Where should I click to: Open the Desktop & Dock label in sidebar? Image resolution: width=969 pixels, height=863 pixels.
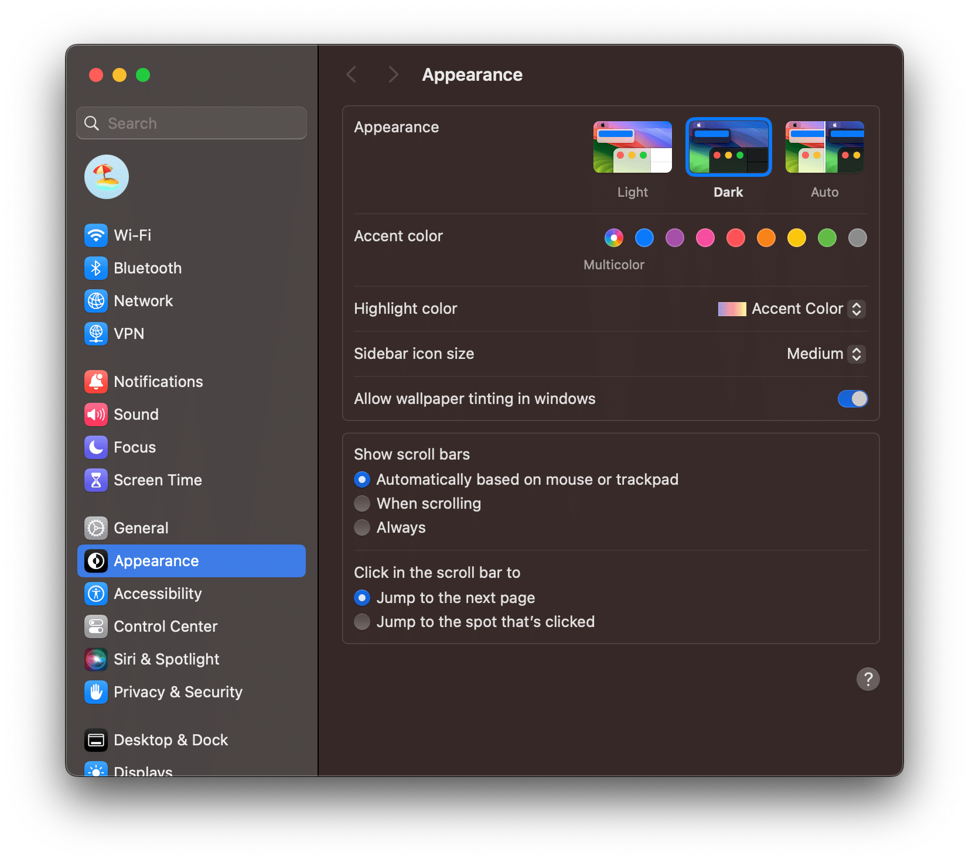pyautogui.click(x=171, y=740)
